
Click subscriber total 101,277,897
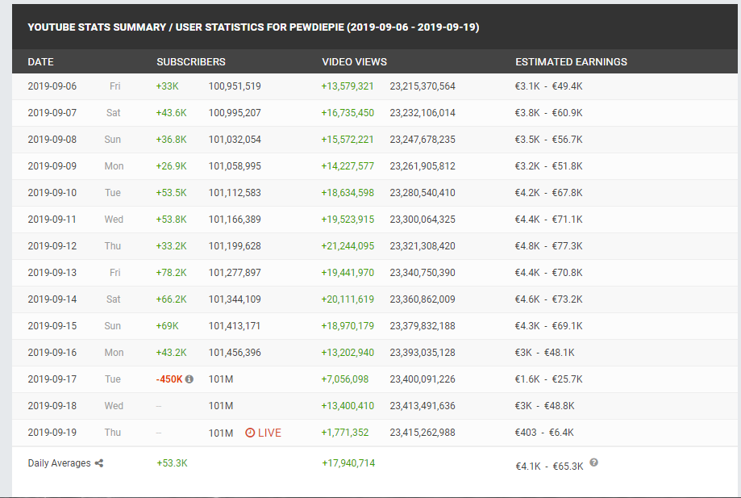pos(235,273)
